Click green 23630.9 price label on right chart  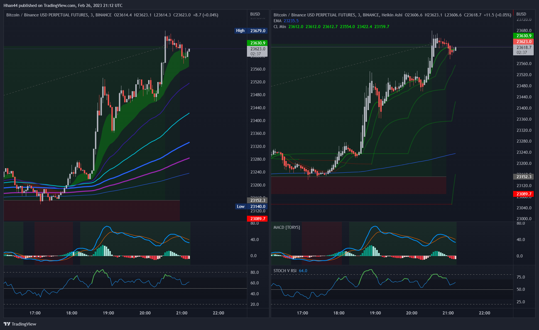tap(524, 36)
